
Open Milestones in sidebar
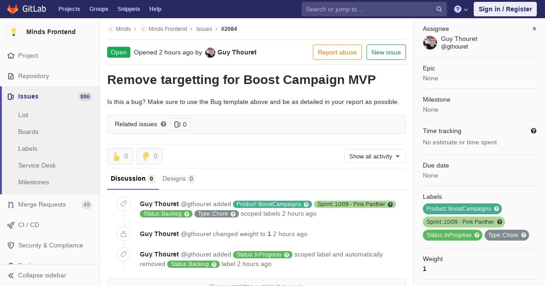click(34, 182)
